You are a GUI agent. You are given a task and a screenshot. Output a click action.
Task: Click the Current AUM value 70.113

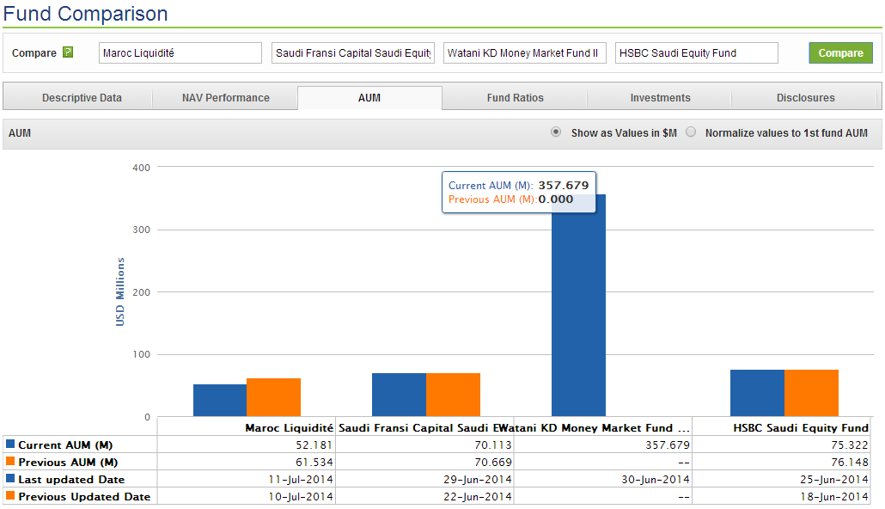492,445
